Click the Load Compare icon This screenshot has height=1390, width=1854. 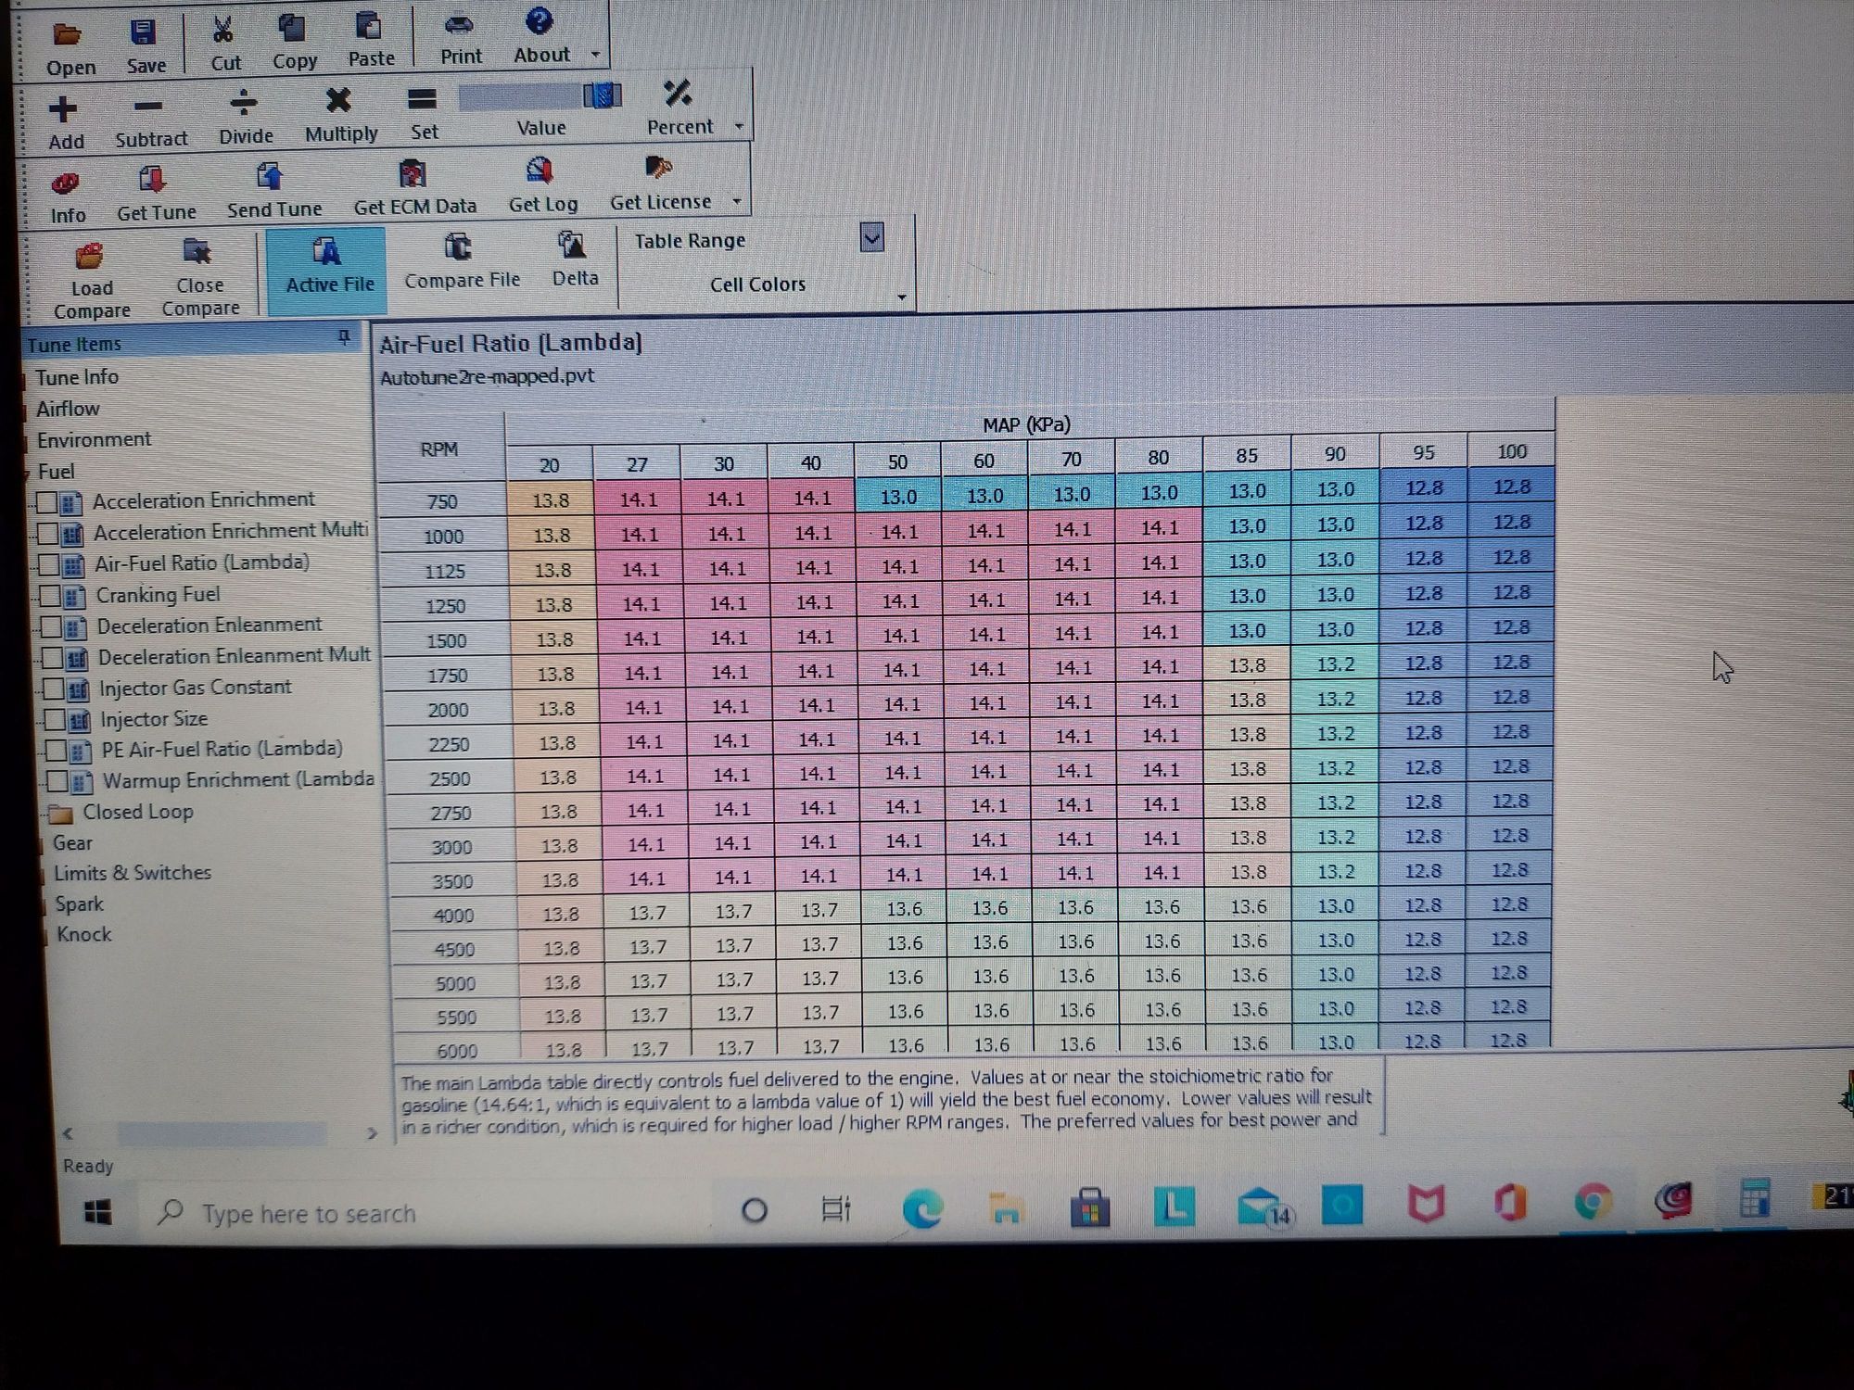90,257
